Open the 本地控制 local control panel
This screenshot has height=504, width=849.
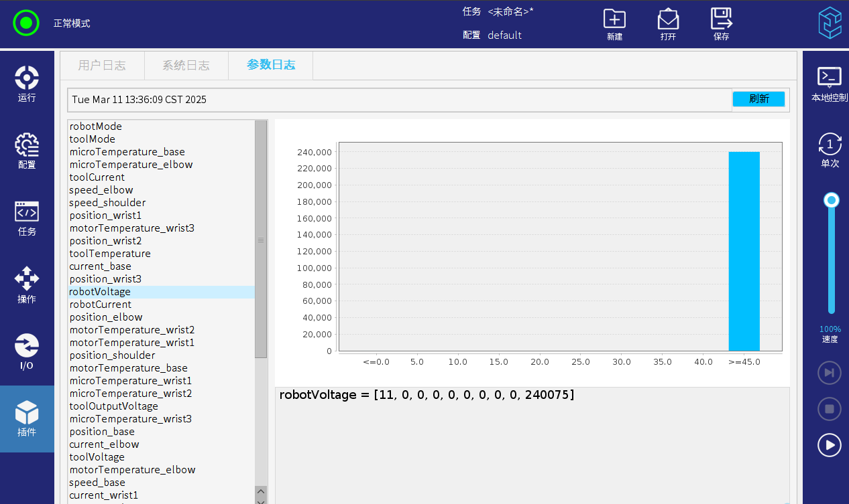coord(830,84)
